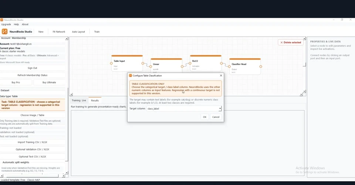This screenshot has height=185, width=355.
Task: Click the dialog title bar app icon
Action: [x=131, y=75]
